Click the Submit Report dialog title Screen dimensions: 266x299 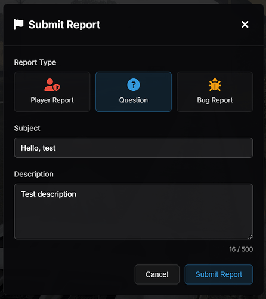coord(64,25)
